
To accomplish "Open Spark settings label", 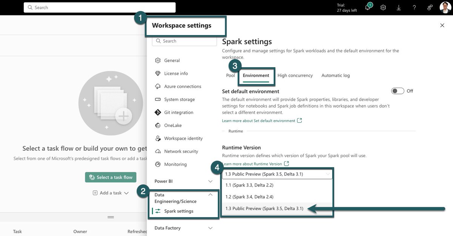I will [179, 211].
